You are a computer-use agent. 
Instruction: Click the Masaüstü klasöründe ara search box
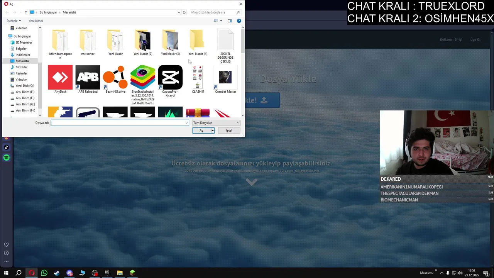[216, 12]
